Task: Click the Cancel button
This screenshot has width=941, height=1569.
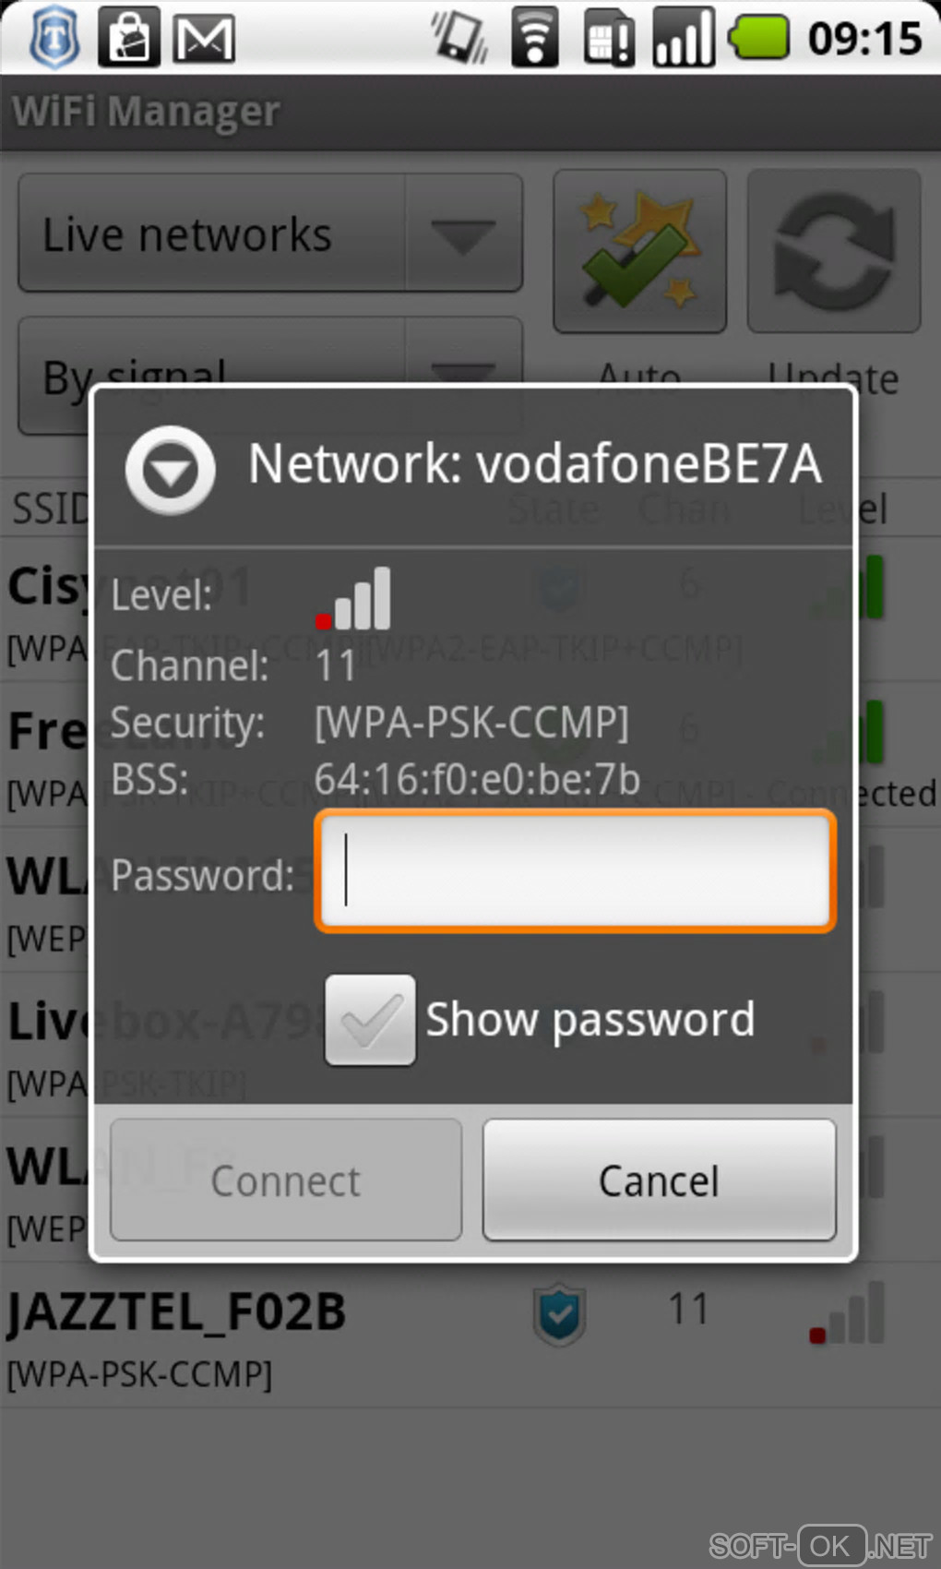Action: click(x=660, y=1180)
